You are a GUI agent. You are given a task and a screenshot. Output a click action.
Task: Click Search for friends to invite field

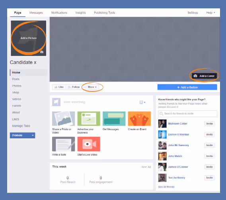188,114
